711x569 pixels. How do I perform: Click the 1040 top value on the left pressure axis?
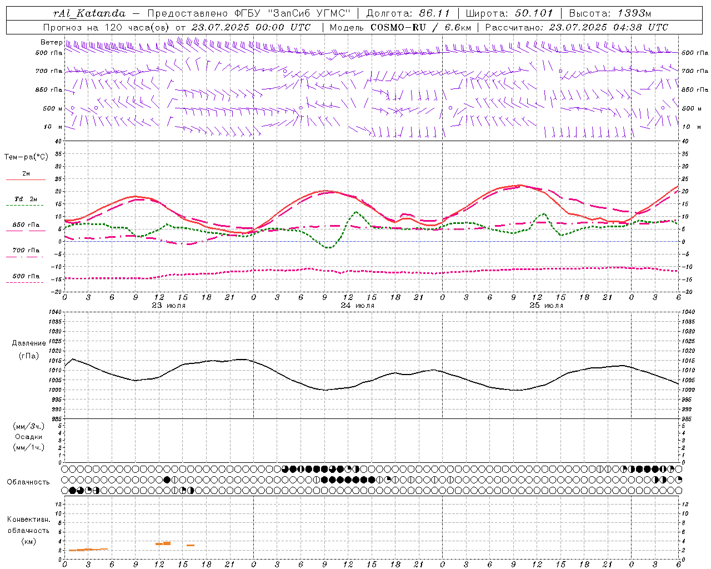pos(55,312)
